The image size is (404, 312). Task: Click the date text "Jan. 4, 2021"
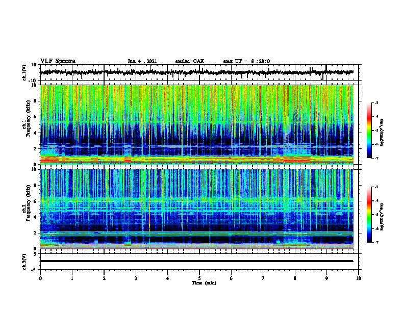(142, 61)
